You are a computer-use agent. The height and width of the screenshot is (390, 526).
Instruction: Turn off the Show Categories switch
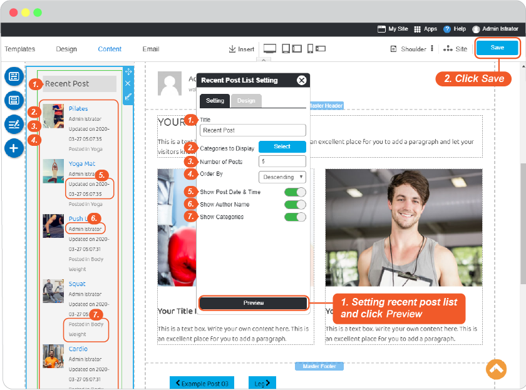[295, 217]
